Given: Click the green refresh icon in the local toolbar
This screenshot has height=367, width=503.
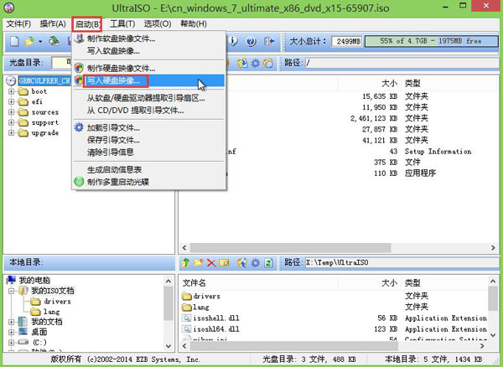Looking at the screenshot, I should coord(268,263).
